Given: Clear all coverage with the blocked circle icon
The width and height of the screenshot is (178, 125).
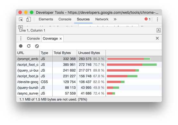Looking at the screenshot, I should click(37, 46).
